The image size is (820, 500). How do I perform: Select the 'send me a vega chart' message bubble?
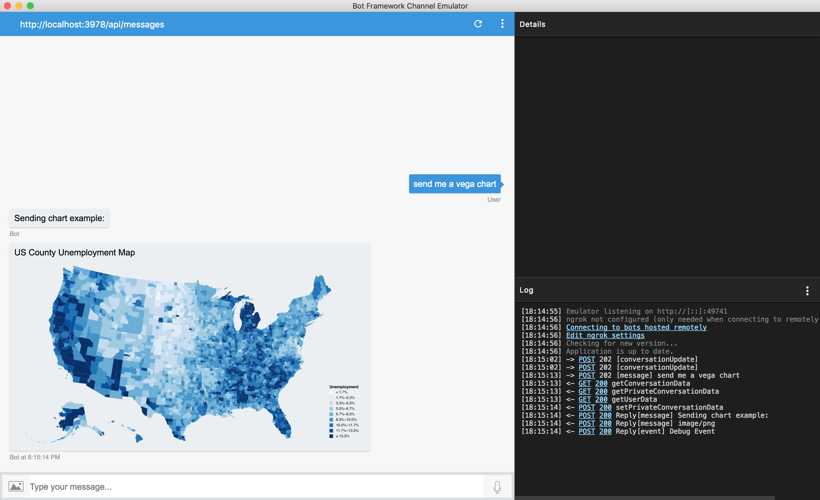(454, 184)
